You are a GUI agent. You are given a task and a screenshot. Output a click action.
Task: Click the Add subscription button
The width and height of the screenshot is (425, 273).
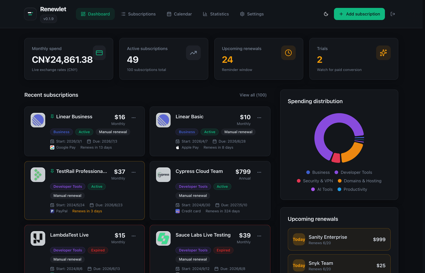coord(359,14)
